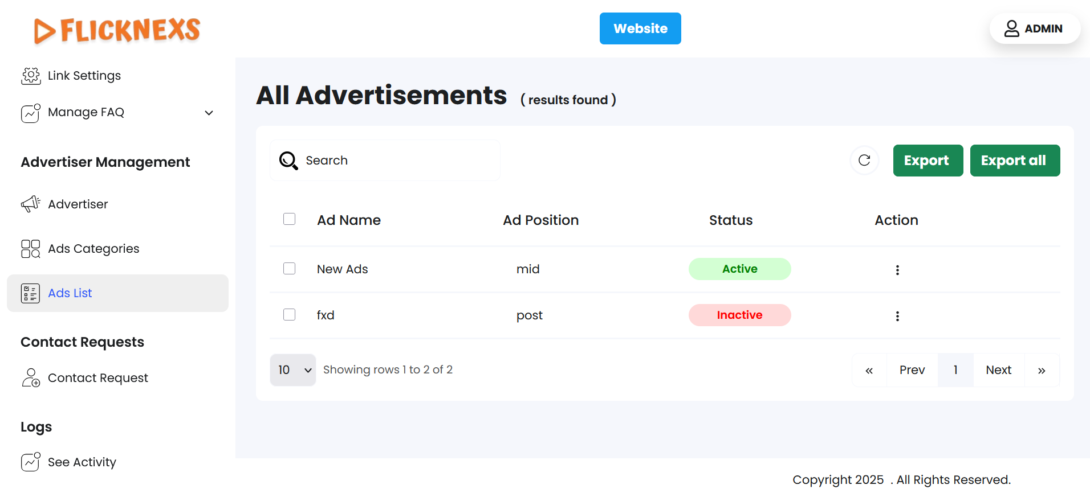Open the rows-per-page dropdown
Viewport: 1090px width, 497px height.
[x=293, y=370]
